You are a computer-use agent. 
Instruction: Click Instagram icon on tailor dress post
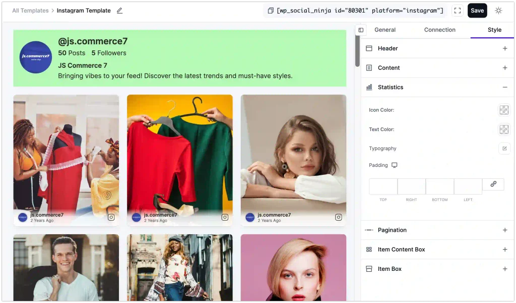pos(111,217)
